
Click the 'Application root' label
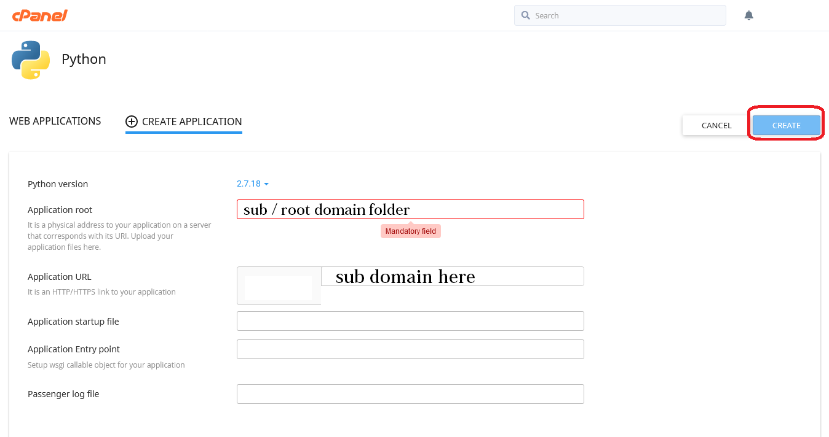click(x=60, y=210)
